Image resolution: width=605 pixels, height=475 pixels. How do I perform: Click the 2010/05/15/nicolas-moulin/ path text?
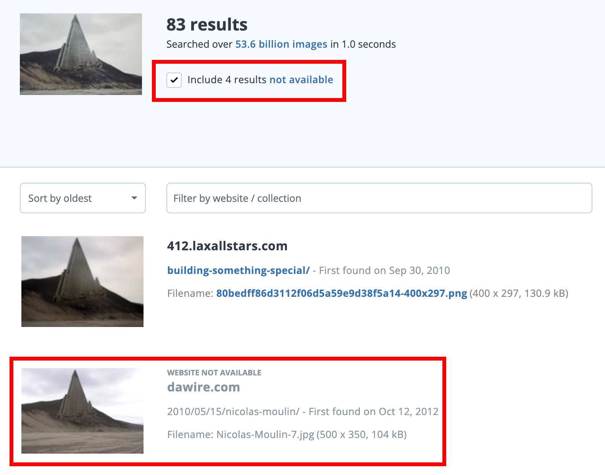click(233, 412)
